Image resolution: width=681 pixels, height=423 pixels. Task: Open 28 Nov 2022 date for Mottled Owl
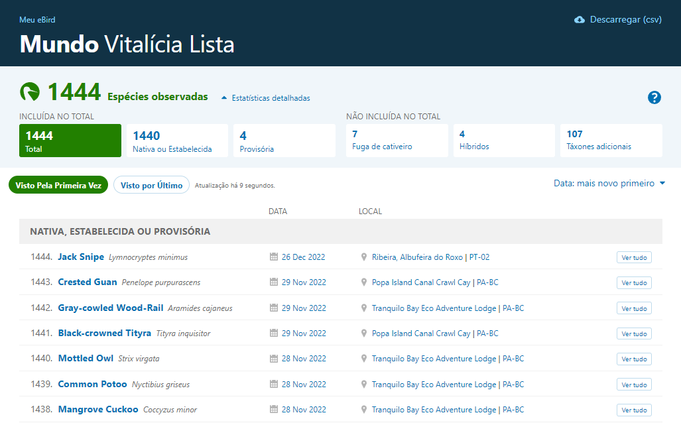click(x=304, y=358)
